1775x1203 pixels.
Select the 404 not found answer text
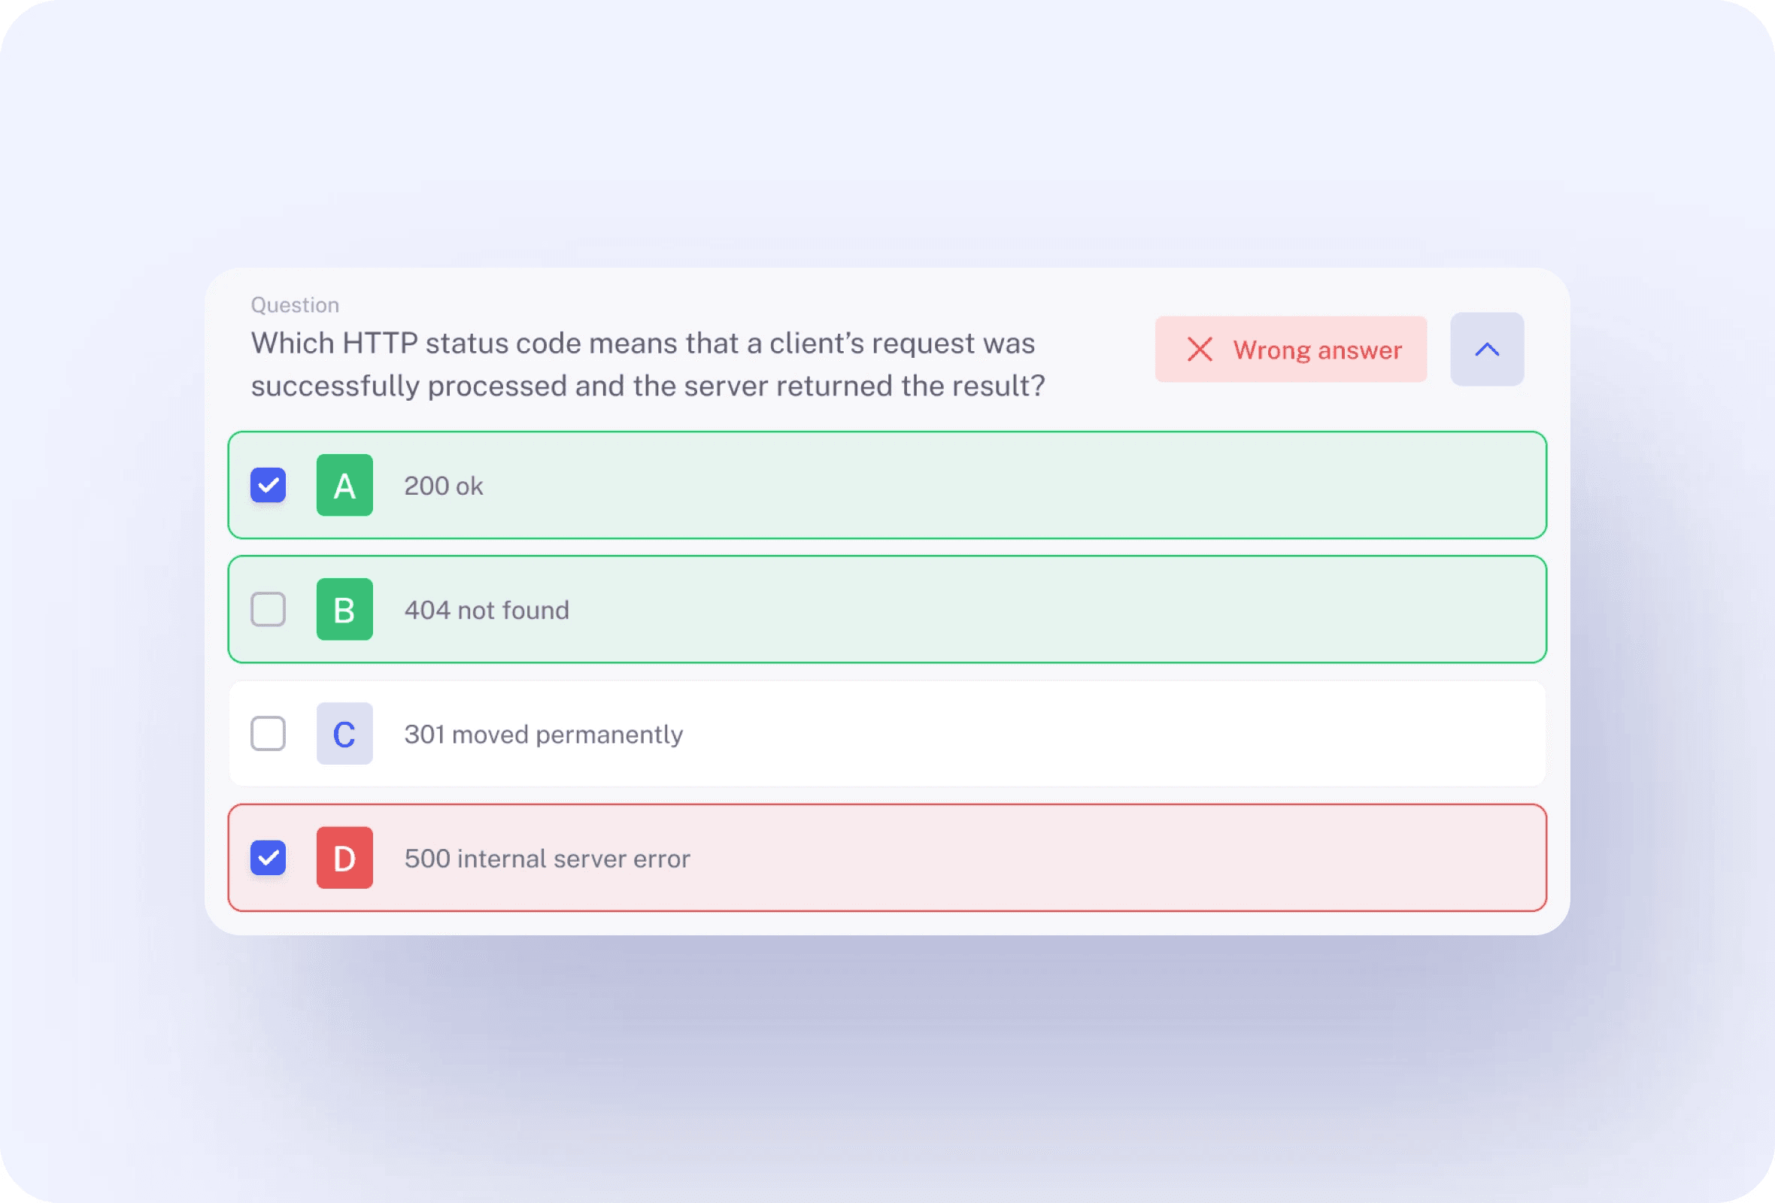pyautogui.click(x=487, y=610)
